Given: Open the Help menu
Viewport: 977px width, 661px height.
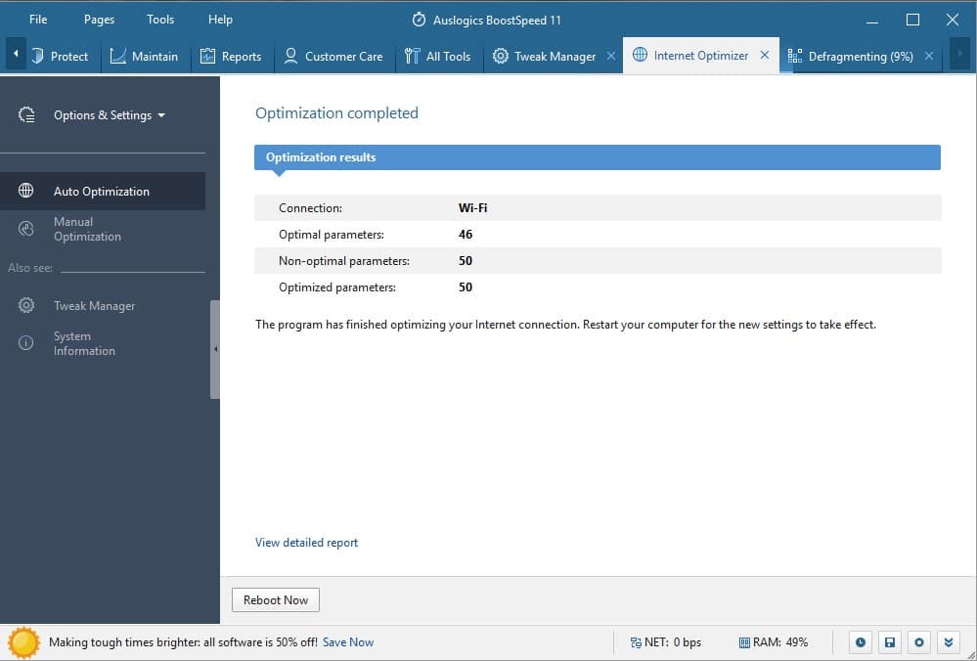Looking at the screenshot, I should click(220, 20).
